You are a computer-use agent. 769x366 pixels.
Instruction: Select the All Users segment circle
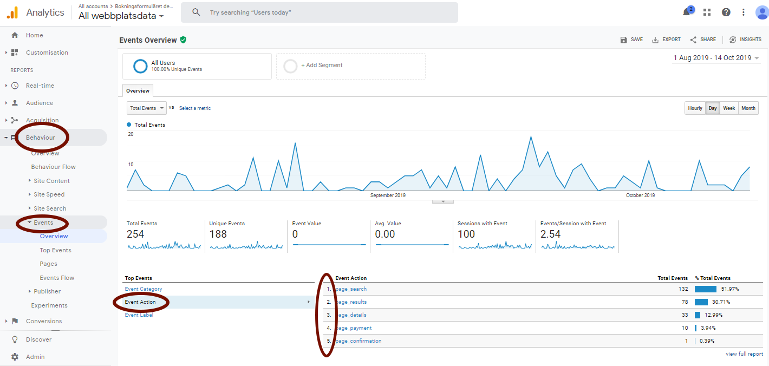[140, 66]
